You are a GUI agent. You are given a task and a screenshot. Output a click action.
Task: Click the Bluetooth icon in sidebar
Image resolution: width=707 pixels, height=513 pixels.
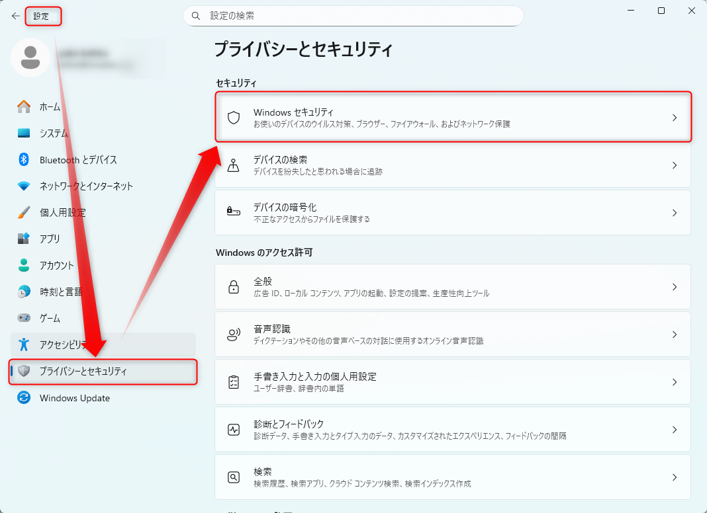[x=24, y=159]
